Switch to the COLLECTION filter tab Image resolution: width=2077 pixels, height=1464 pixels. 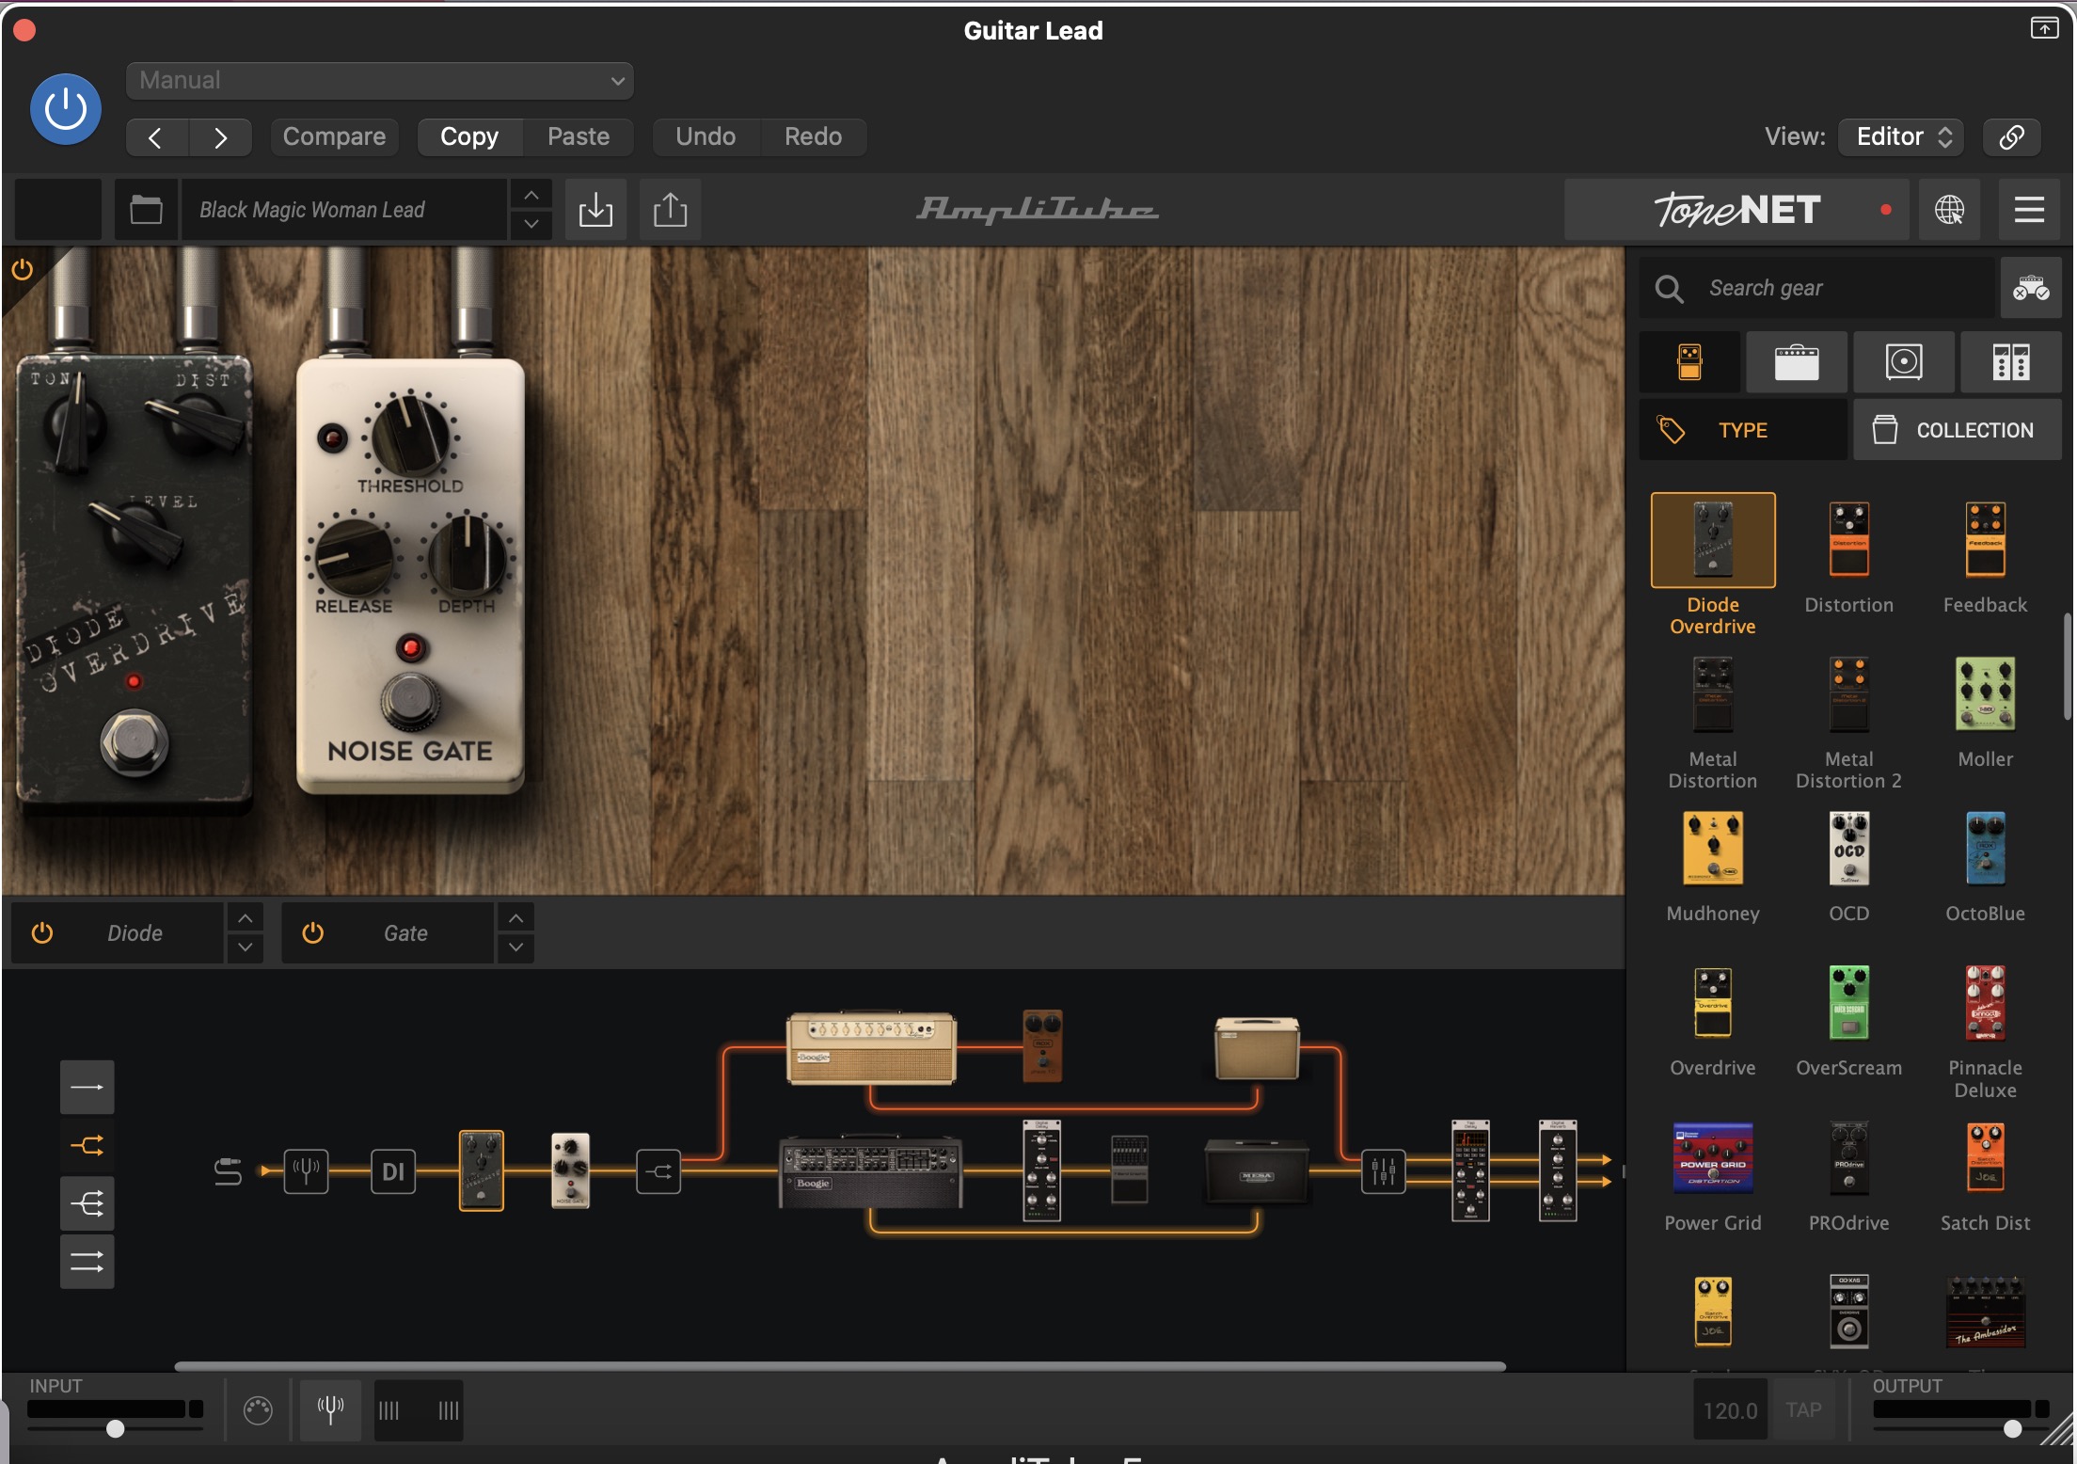[1958, 430]
